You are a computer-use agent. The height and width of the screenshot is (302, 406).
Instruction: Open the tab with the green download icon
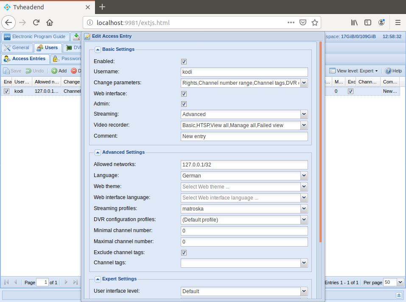pos(76,37)
